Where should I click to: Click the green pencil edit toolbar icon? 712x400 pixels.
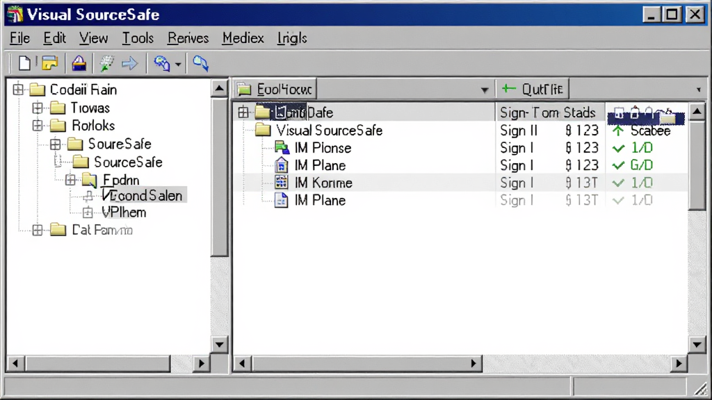tap(107, 63)
